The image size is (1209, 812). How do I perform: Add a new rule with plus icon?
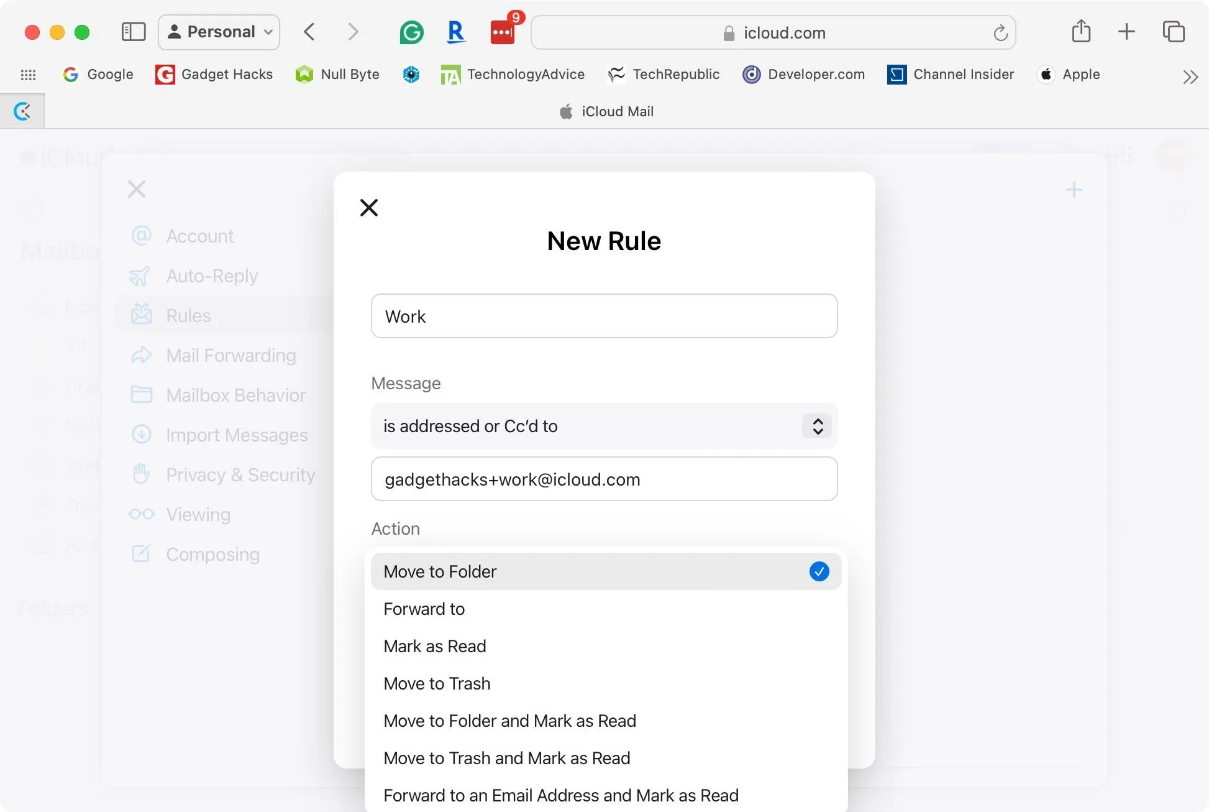point(1074,190)
